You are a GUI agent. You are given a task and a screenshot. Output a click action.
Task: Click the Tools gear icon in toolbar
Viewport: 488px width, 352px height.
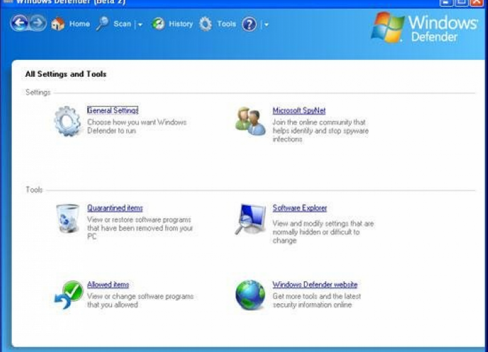[205, 24]
